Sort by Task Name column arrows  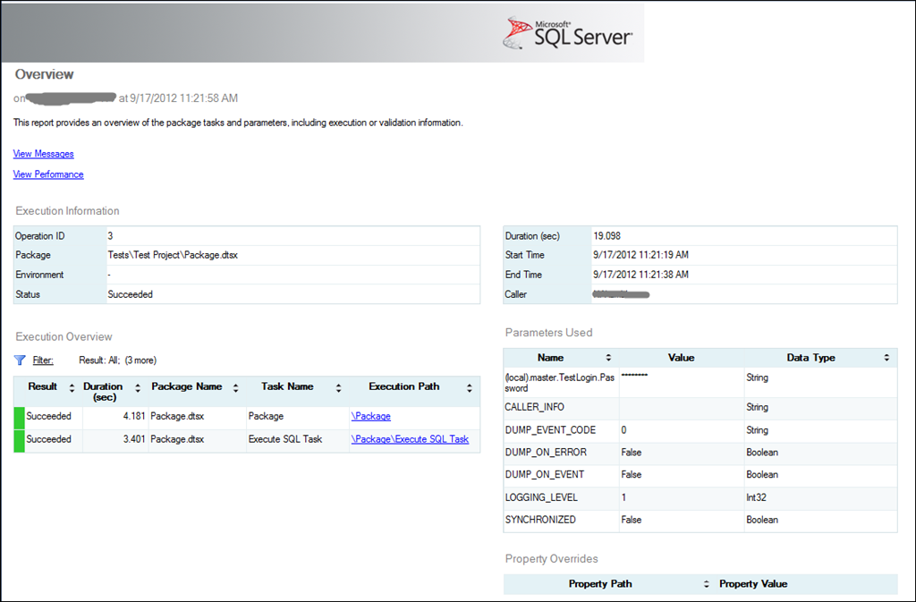pos(338,387)
